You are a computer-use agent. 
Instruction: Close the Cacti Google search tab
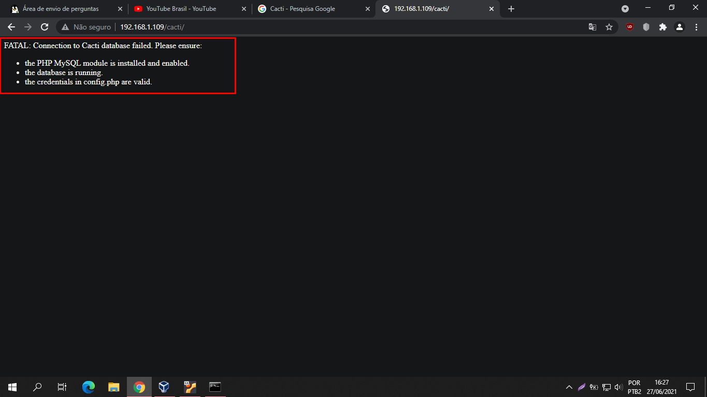click(x=368, y=9)
